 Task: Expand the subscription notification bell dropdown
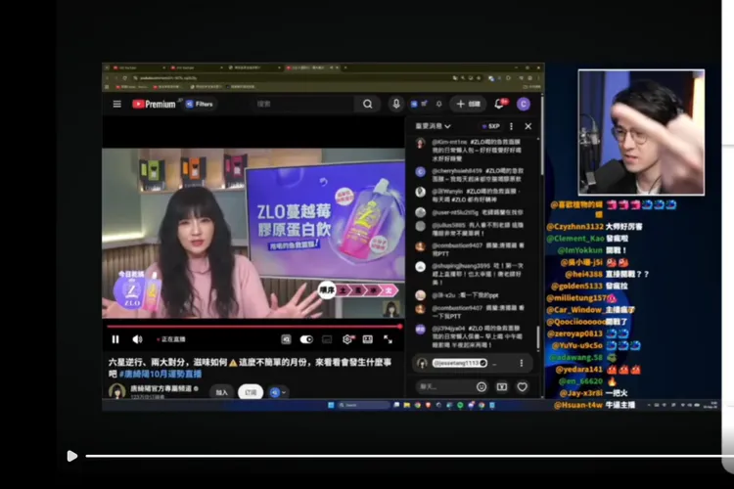[x=278, y=392]
